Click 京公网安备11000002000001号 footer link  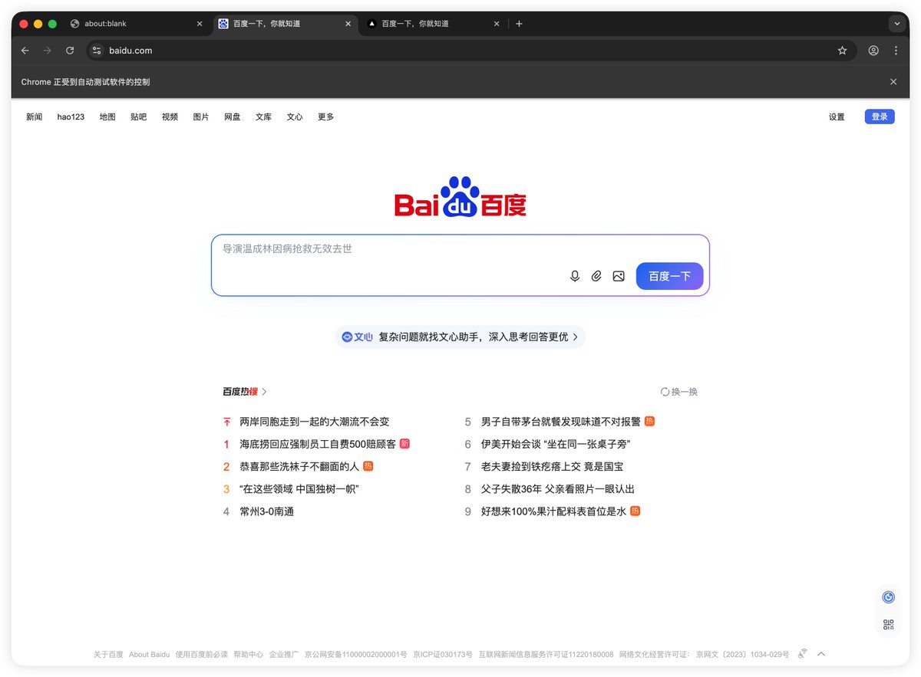click(x=356, y=655)
